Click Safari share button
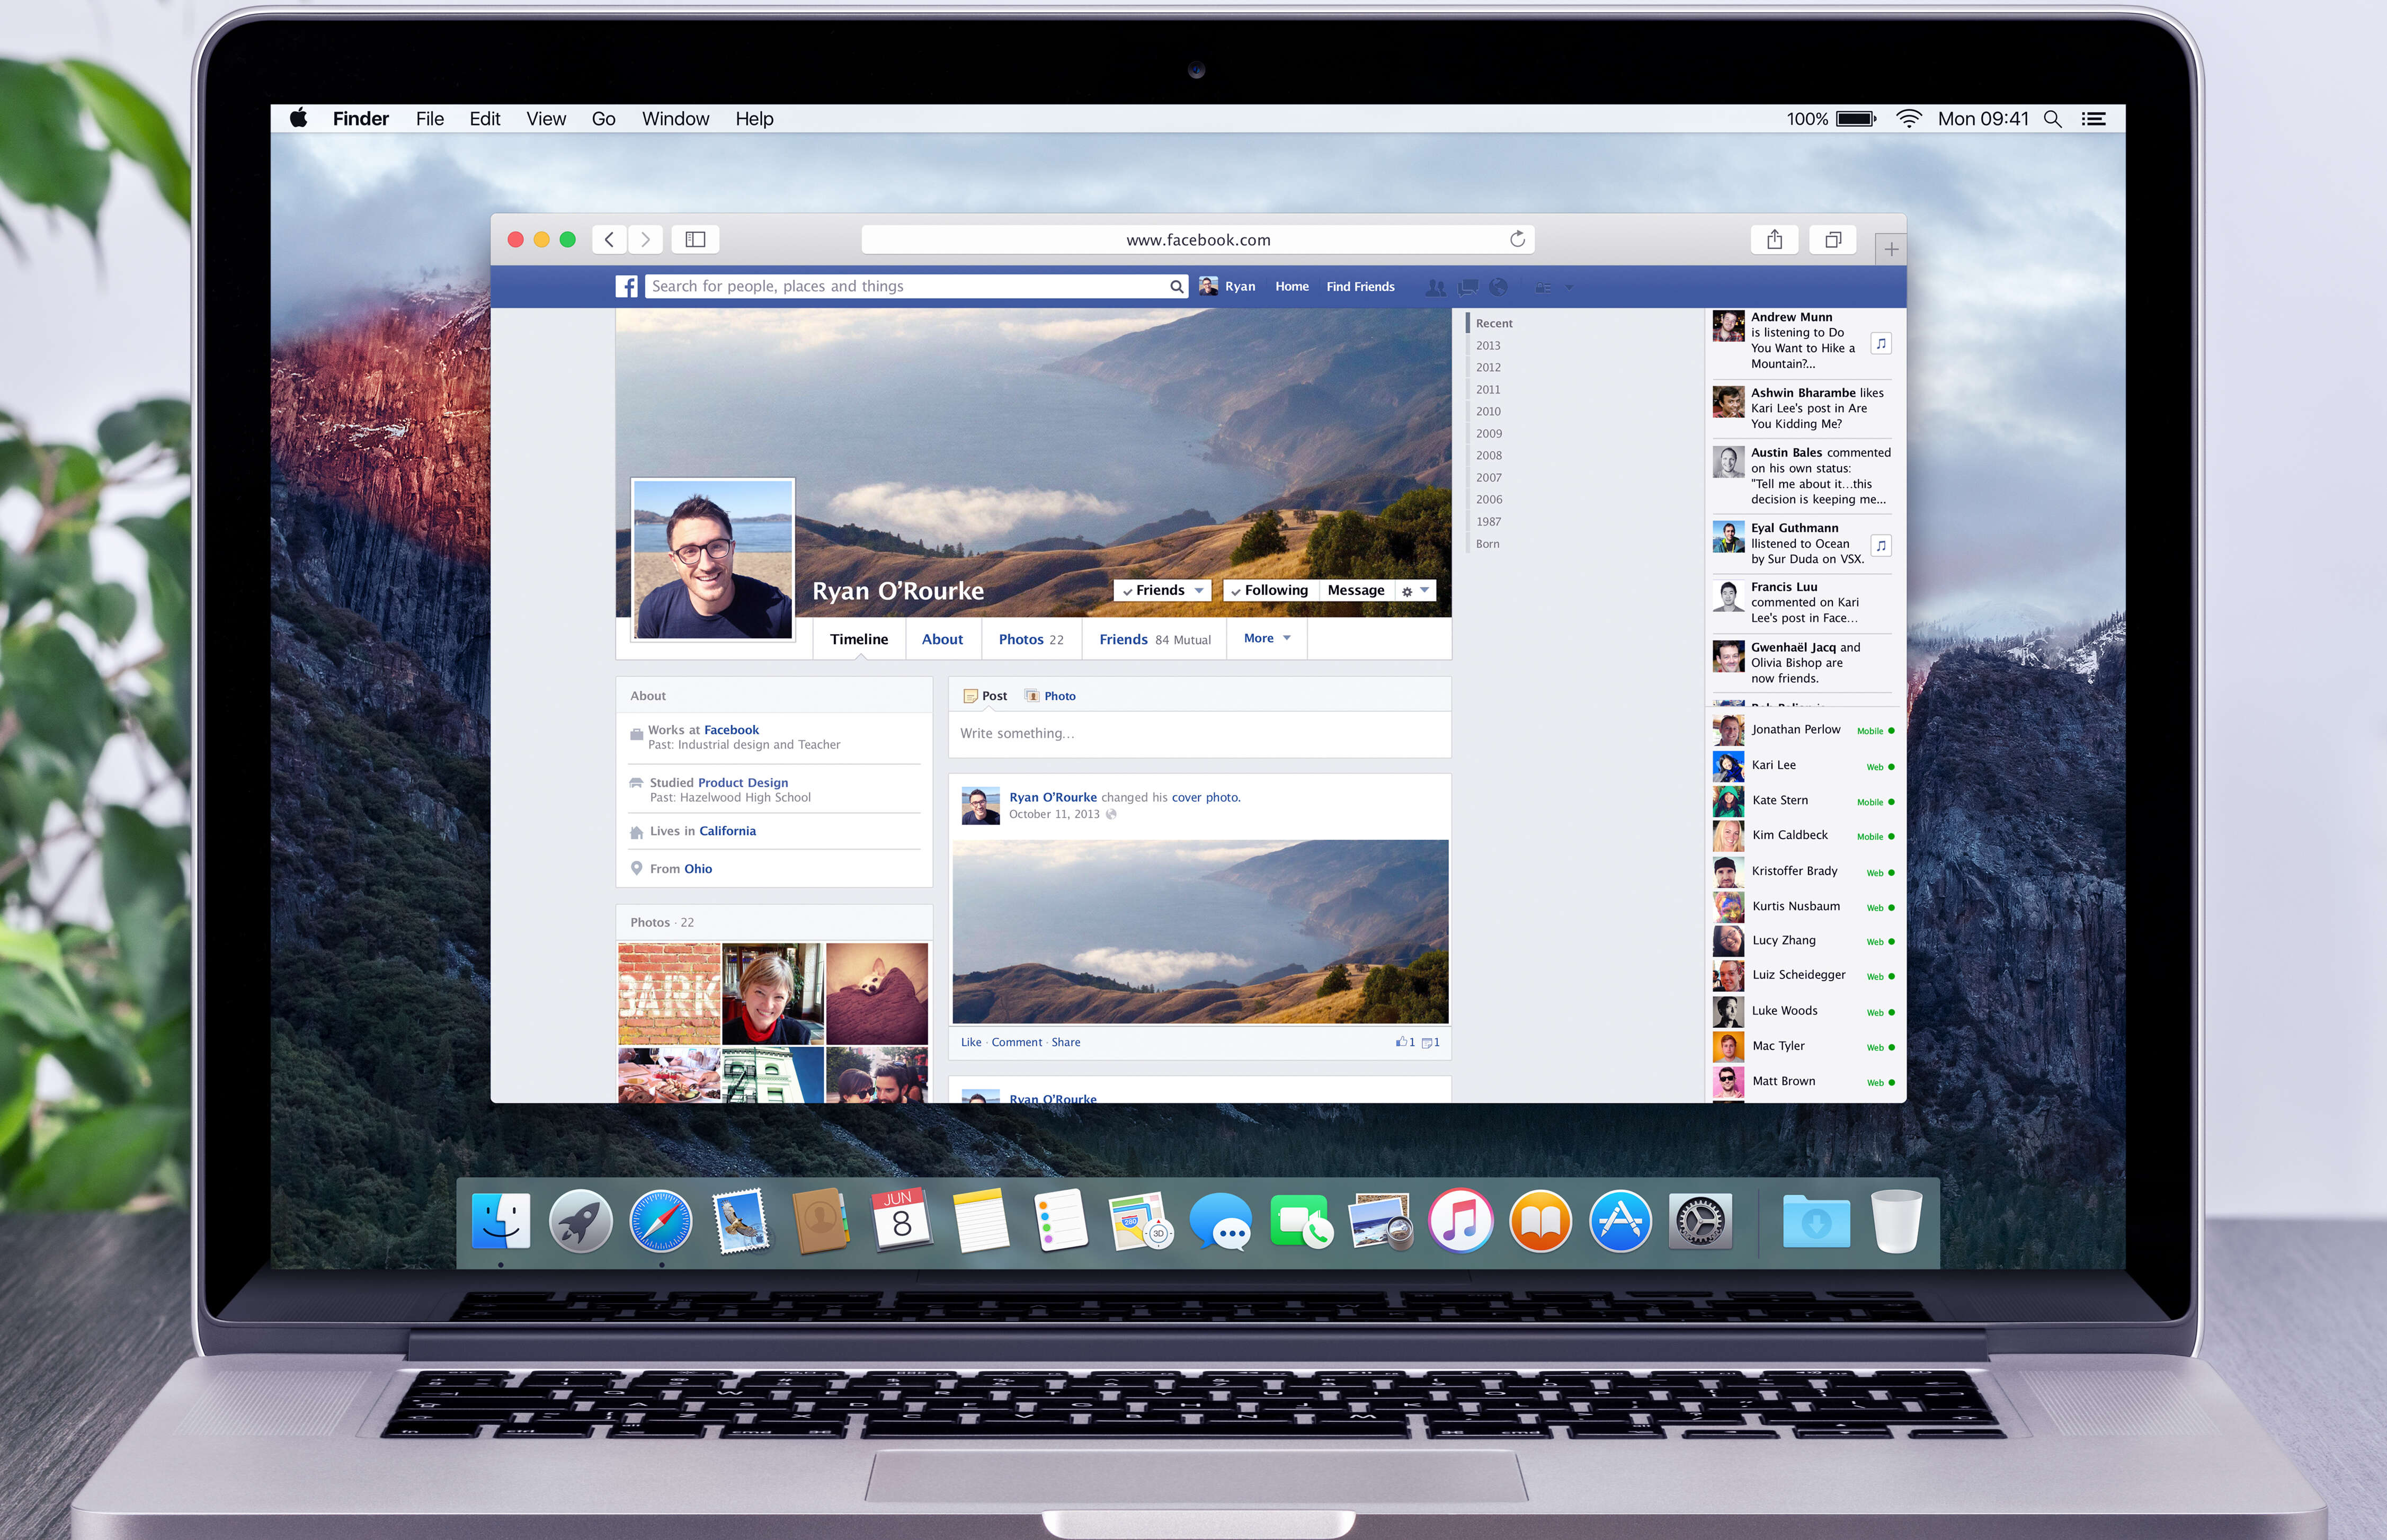This screenshot has width=2387, height=1540. click(x=1774, y=239)
